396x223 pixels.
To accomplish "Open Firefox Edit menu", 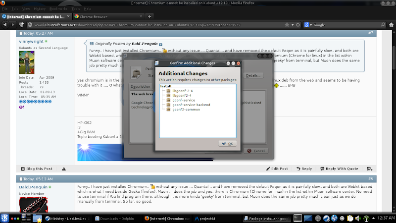I will 15,8.
